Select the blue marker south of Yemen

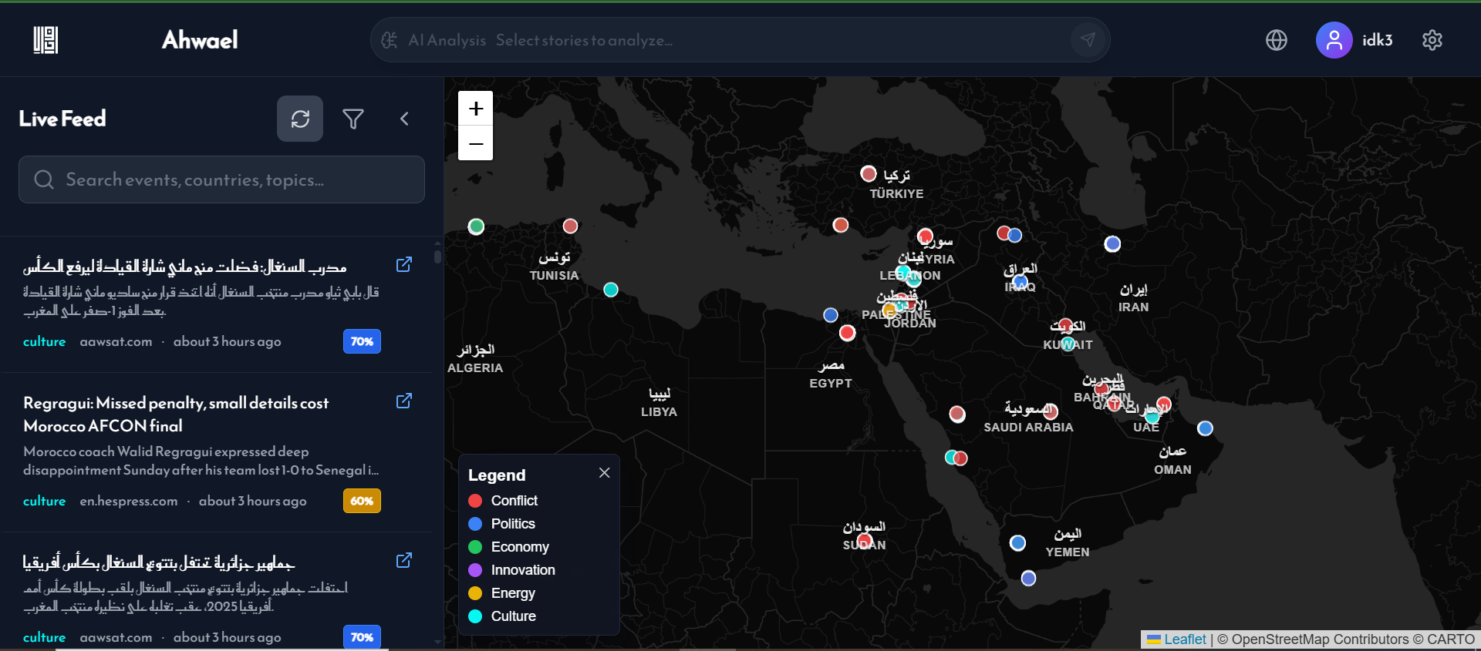coord(1028,579)
